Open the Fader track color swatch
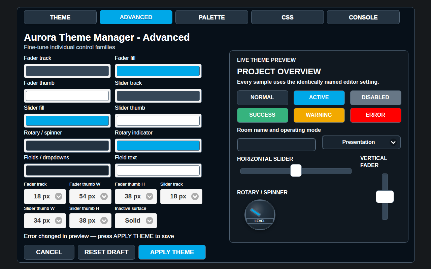 pyautogui.click(x=67, y=71)
